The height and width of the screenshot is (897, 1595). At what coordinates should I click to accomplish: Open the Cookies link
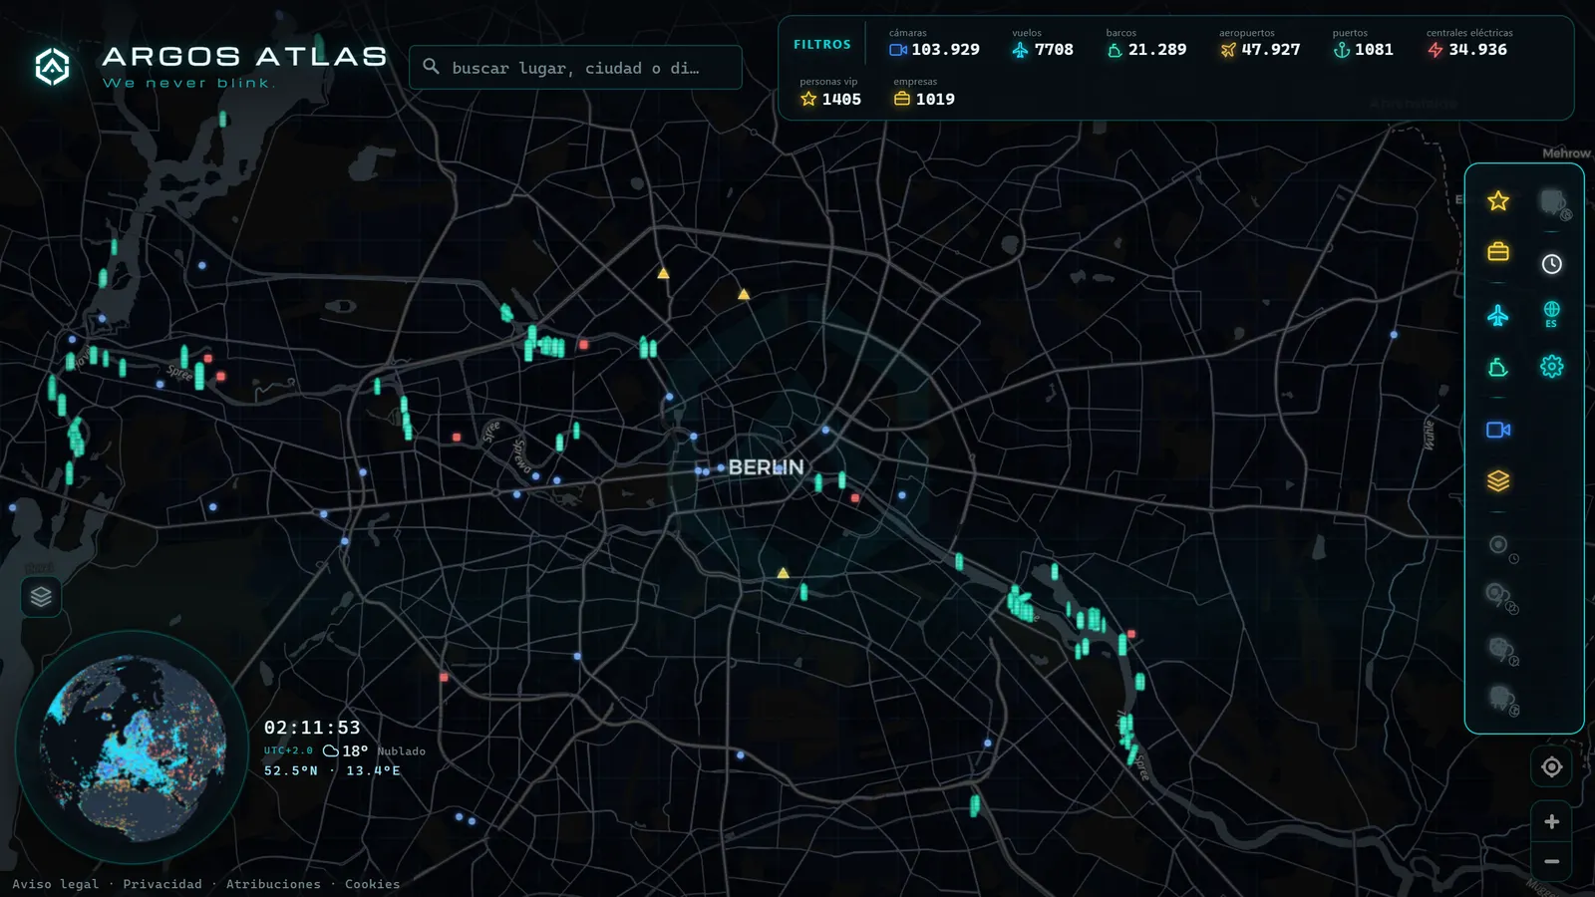tap(372, 884)
